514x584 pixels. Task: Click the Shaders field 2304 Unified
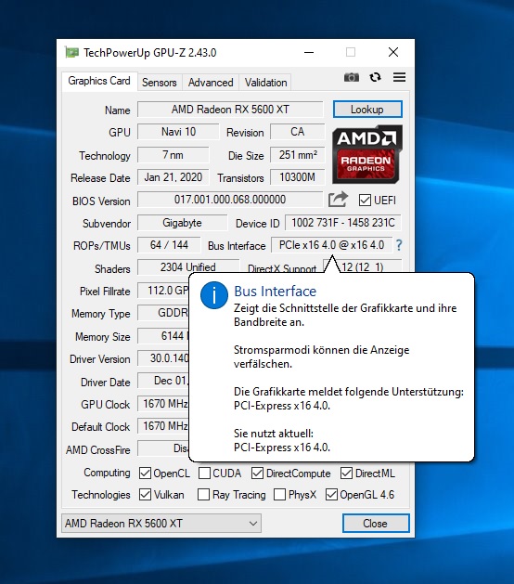(x=188, y=267)
